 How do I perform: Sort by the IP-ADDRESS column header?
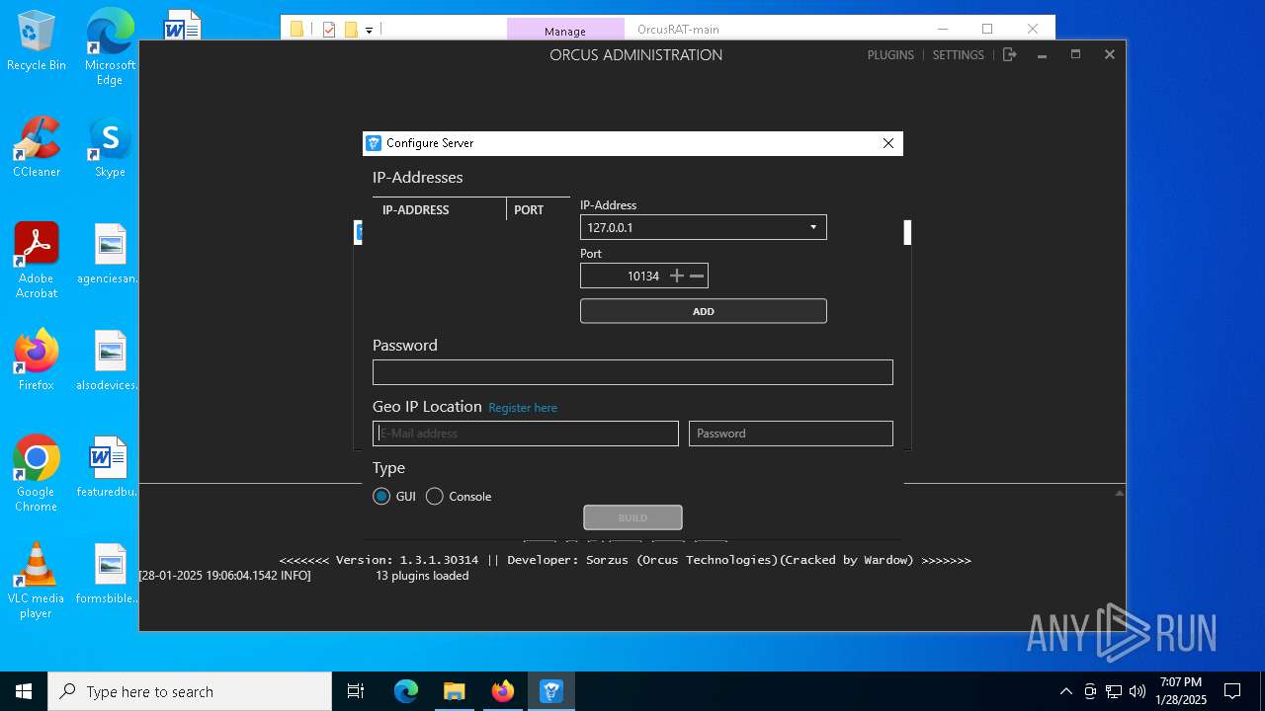[439, 209]
